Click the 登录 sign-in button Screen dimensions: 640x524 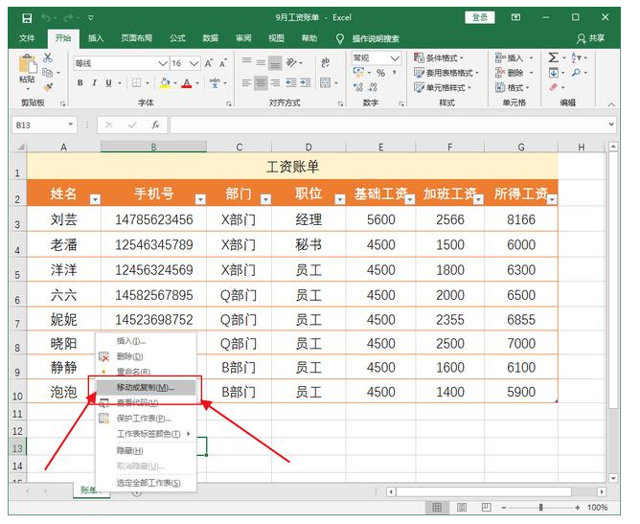click(x=480, y=17)
